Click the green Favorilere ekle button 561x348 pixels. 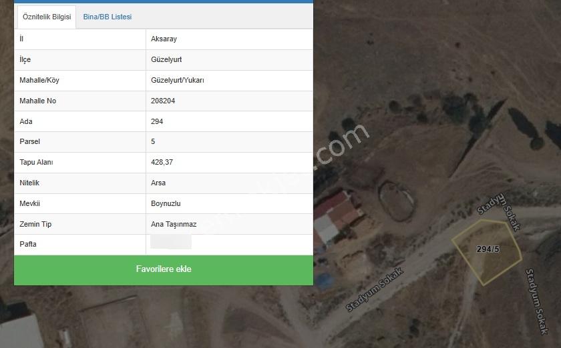[164, 270]
